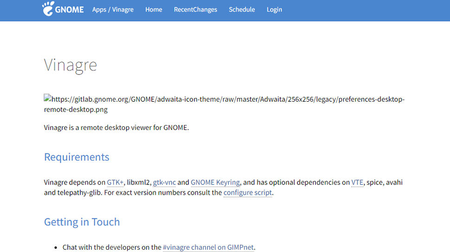Click the gitlab.gnome.org image alt text
Image resolution: width=450 pixels, height=252 pixels.
click(x=227, y=99)
